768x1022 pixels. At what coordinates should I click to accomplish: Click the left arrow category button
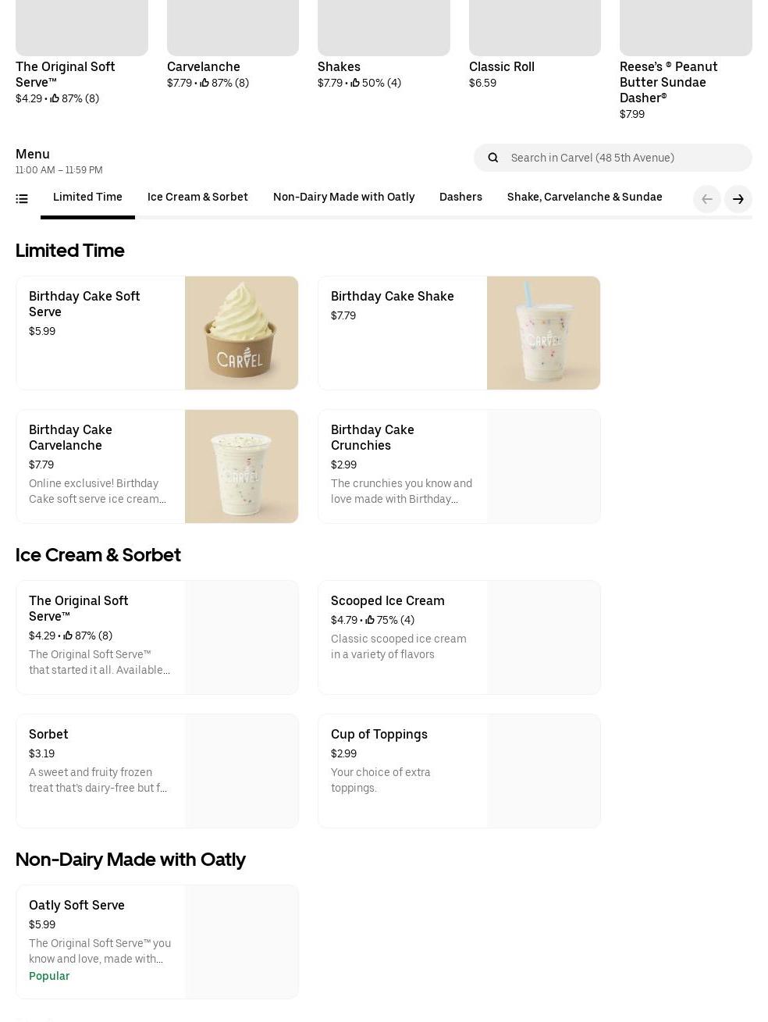[707, 199]
